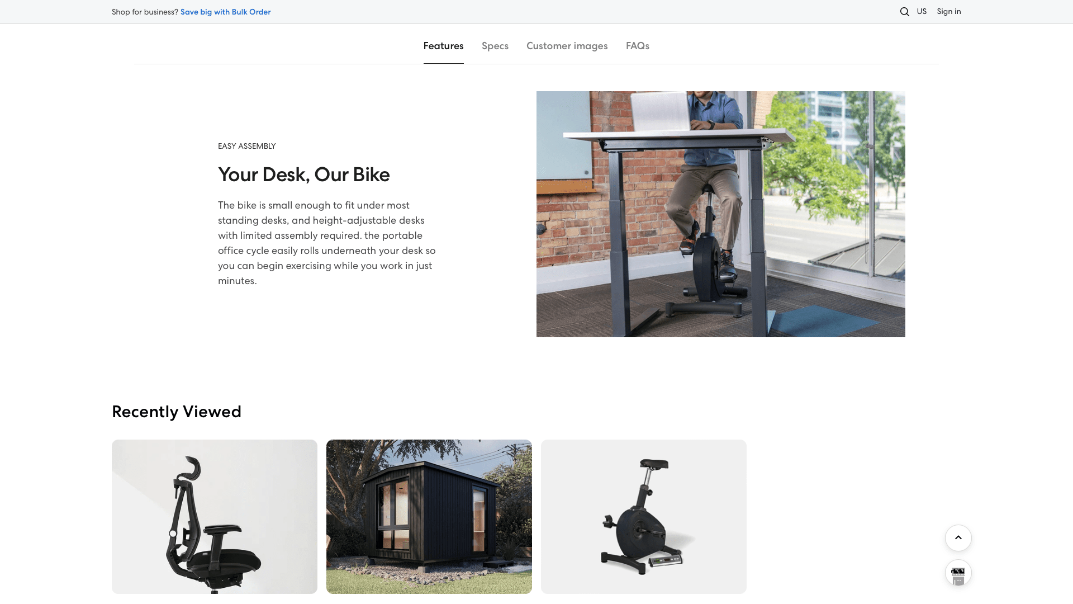The image size is (1073, 604).
Task: Click the Shop for business? text
Action: [x=145, y=12]
